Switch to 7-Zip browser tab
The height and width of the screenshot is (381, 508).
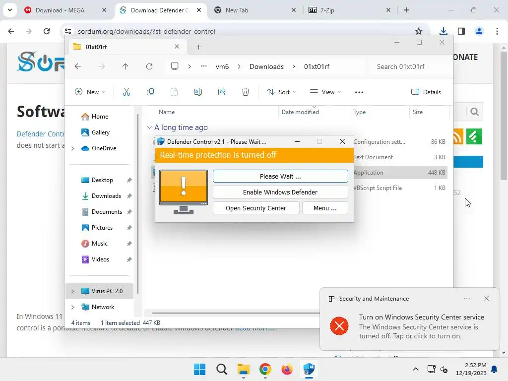[x=327, y=10]
